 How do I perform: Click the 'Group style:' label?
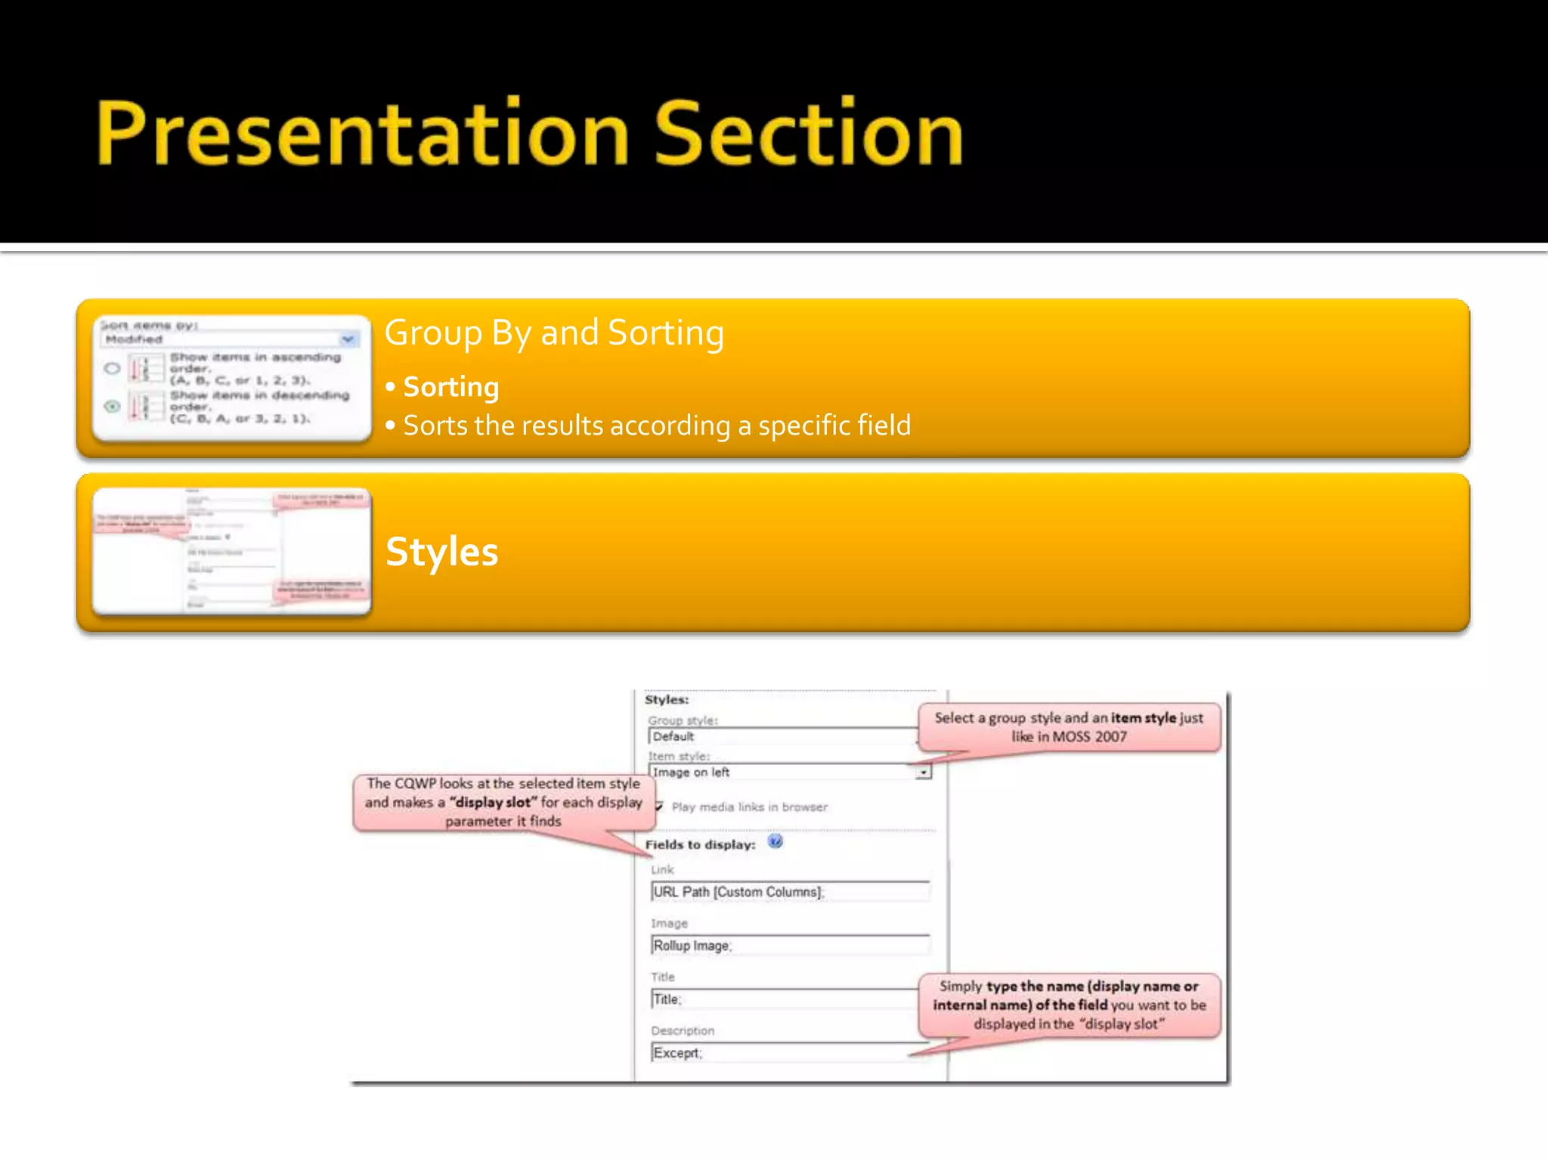[x=683, y=720]
